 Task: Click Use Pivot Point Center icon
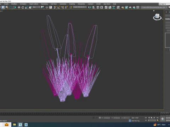click(42, 7)
